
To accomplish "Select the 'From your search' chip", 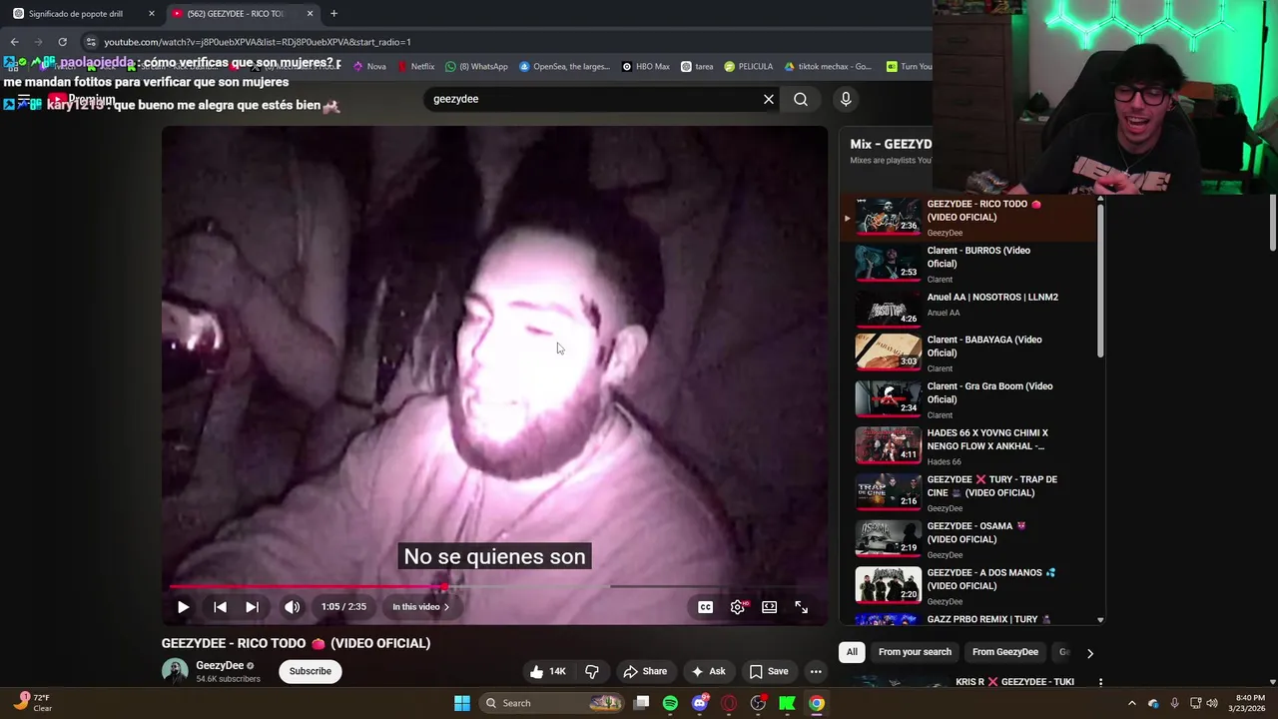I will [x=915, y=652].
